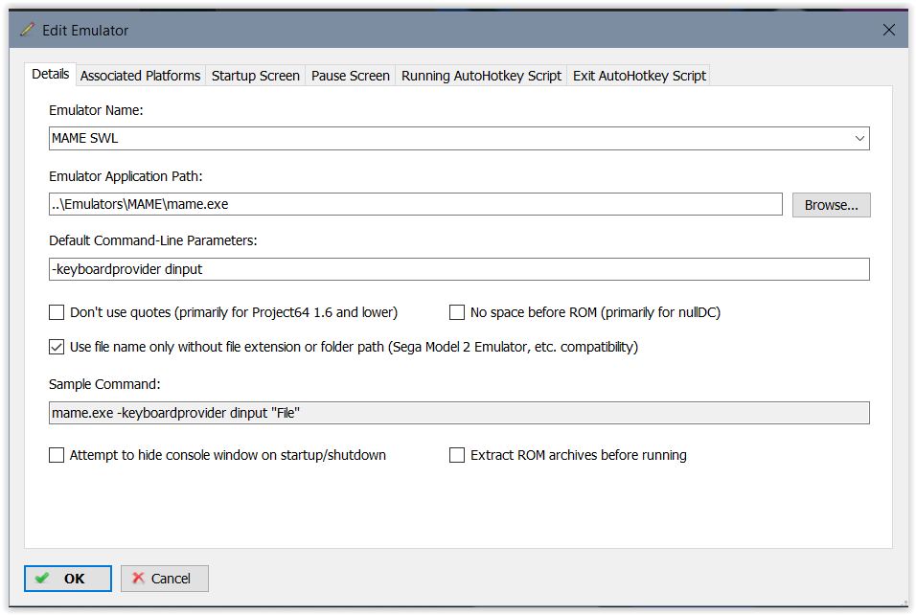Check Attempt to hide console window option
Screen dimensions: 916x615
57,455
